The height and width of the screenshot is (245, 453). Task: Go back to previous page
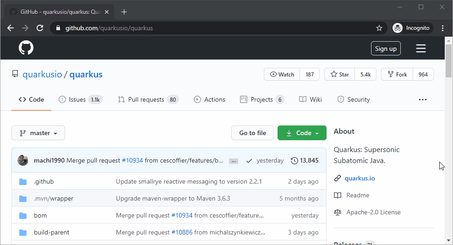(x=11, y=28)
